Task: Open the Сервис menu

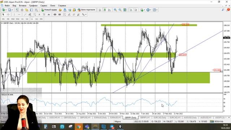Action: pos(44,6)
